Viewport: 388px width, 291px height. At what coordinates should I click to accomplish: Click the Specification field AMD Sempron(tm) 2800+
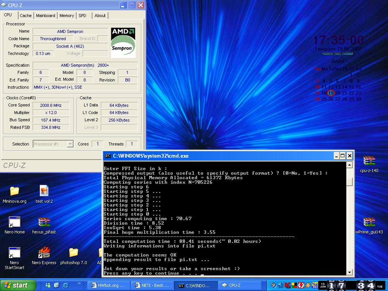click(x=85, y=65)
